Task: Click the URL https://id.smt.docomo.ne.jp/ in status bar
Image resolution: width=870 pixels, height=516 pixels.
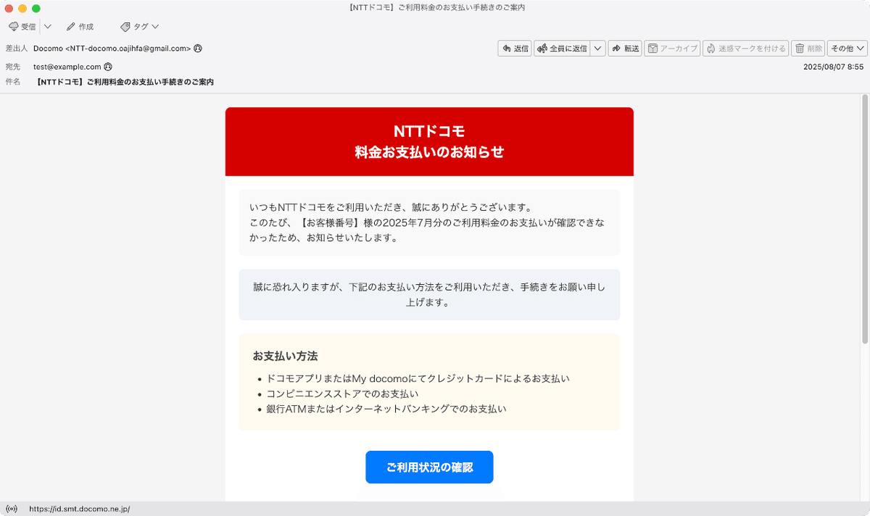Action: click(80, 509)
